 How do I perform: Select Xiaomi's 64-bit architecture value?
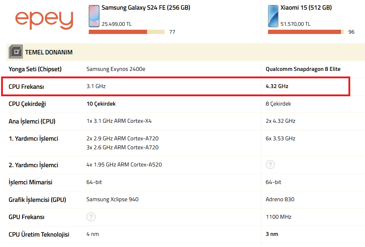273,182
